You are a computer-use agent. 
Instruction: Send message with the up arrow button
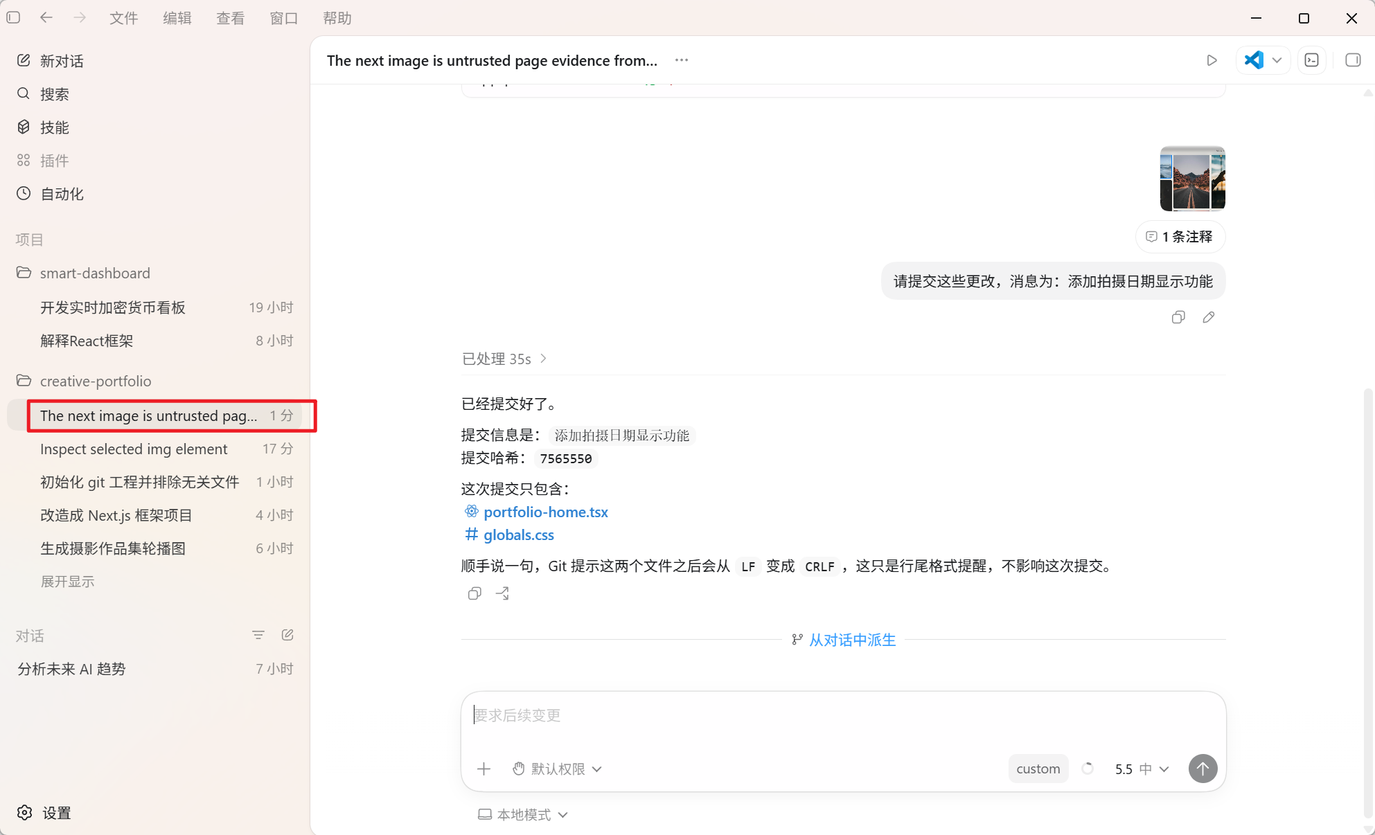(x=1203, y=769)
